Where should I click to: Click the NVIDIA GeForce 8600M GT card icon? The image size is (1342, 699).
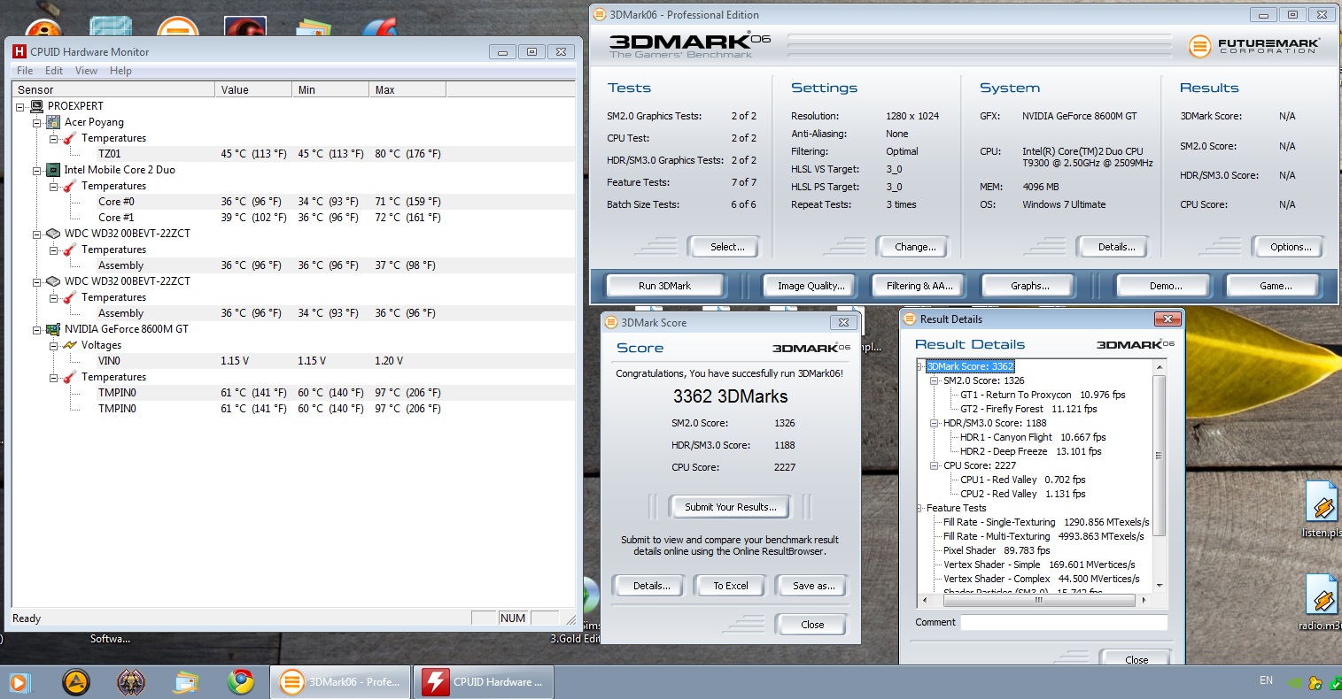pyautogui.click(x=53, y=329)
